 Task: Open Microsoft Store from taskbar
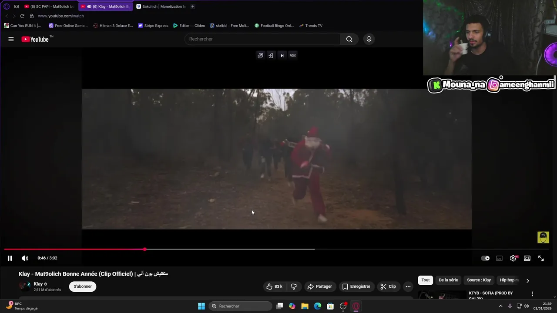(330, 306)
